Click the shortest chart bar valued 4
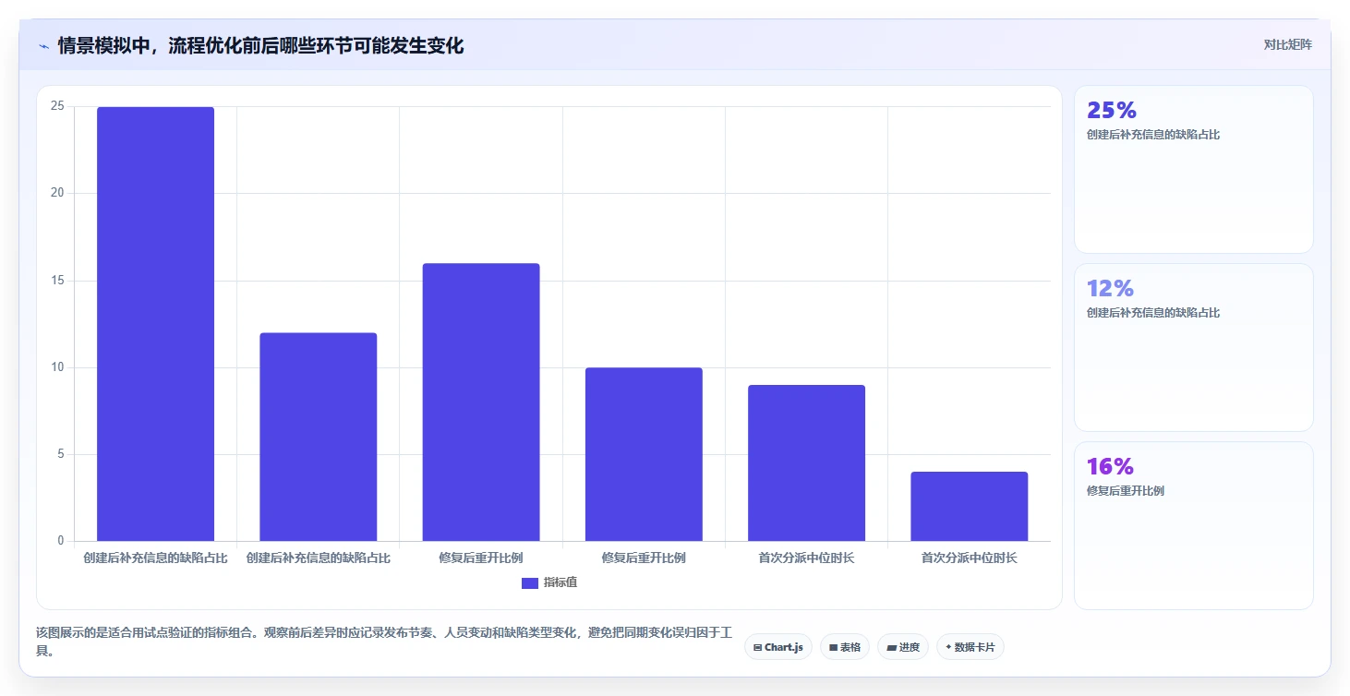The image size is (1350, 696). pyautogui.click(x=970, y=506)
